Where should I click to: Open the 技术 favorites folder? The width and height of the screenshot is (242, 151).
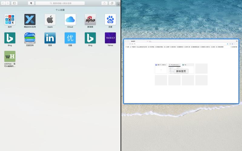tap(10, 19)
